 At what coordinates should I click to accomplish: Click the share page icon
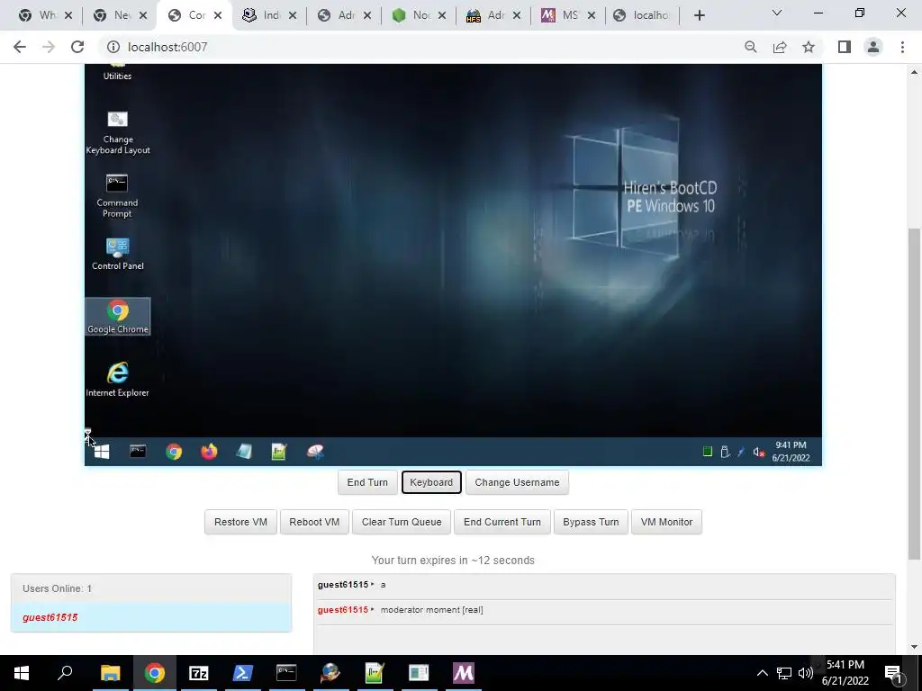coord(780,47)
